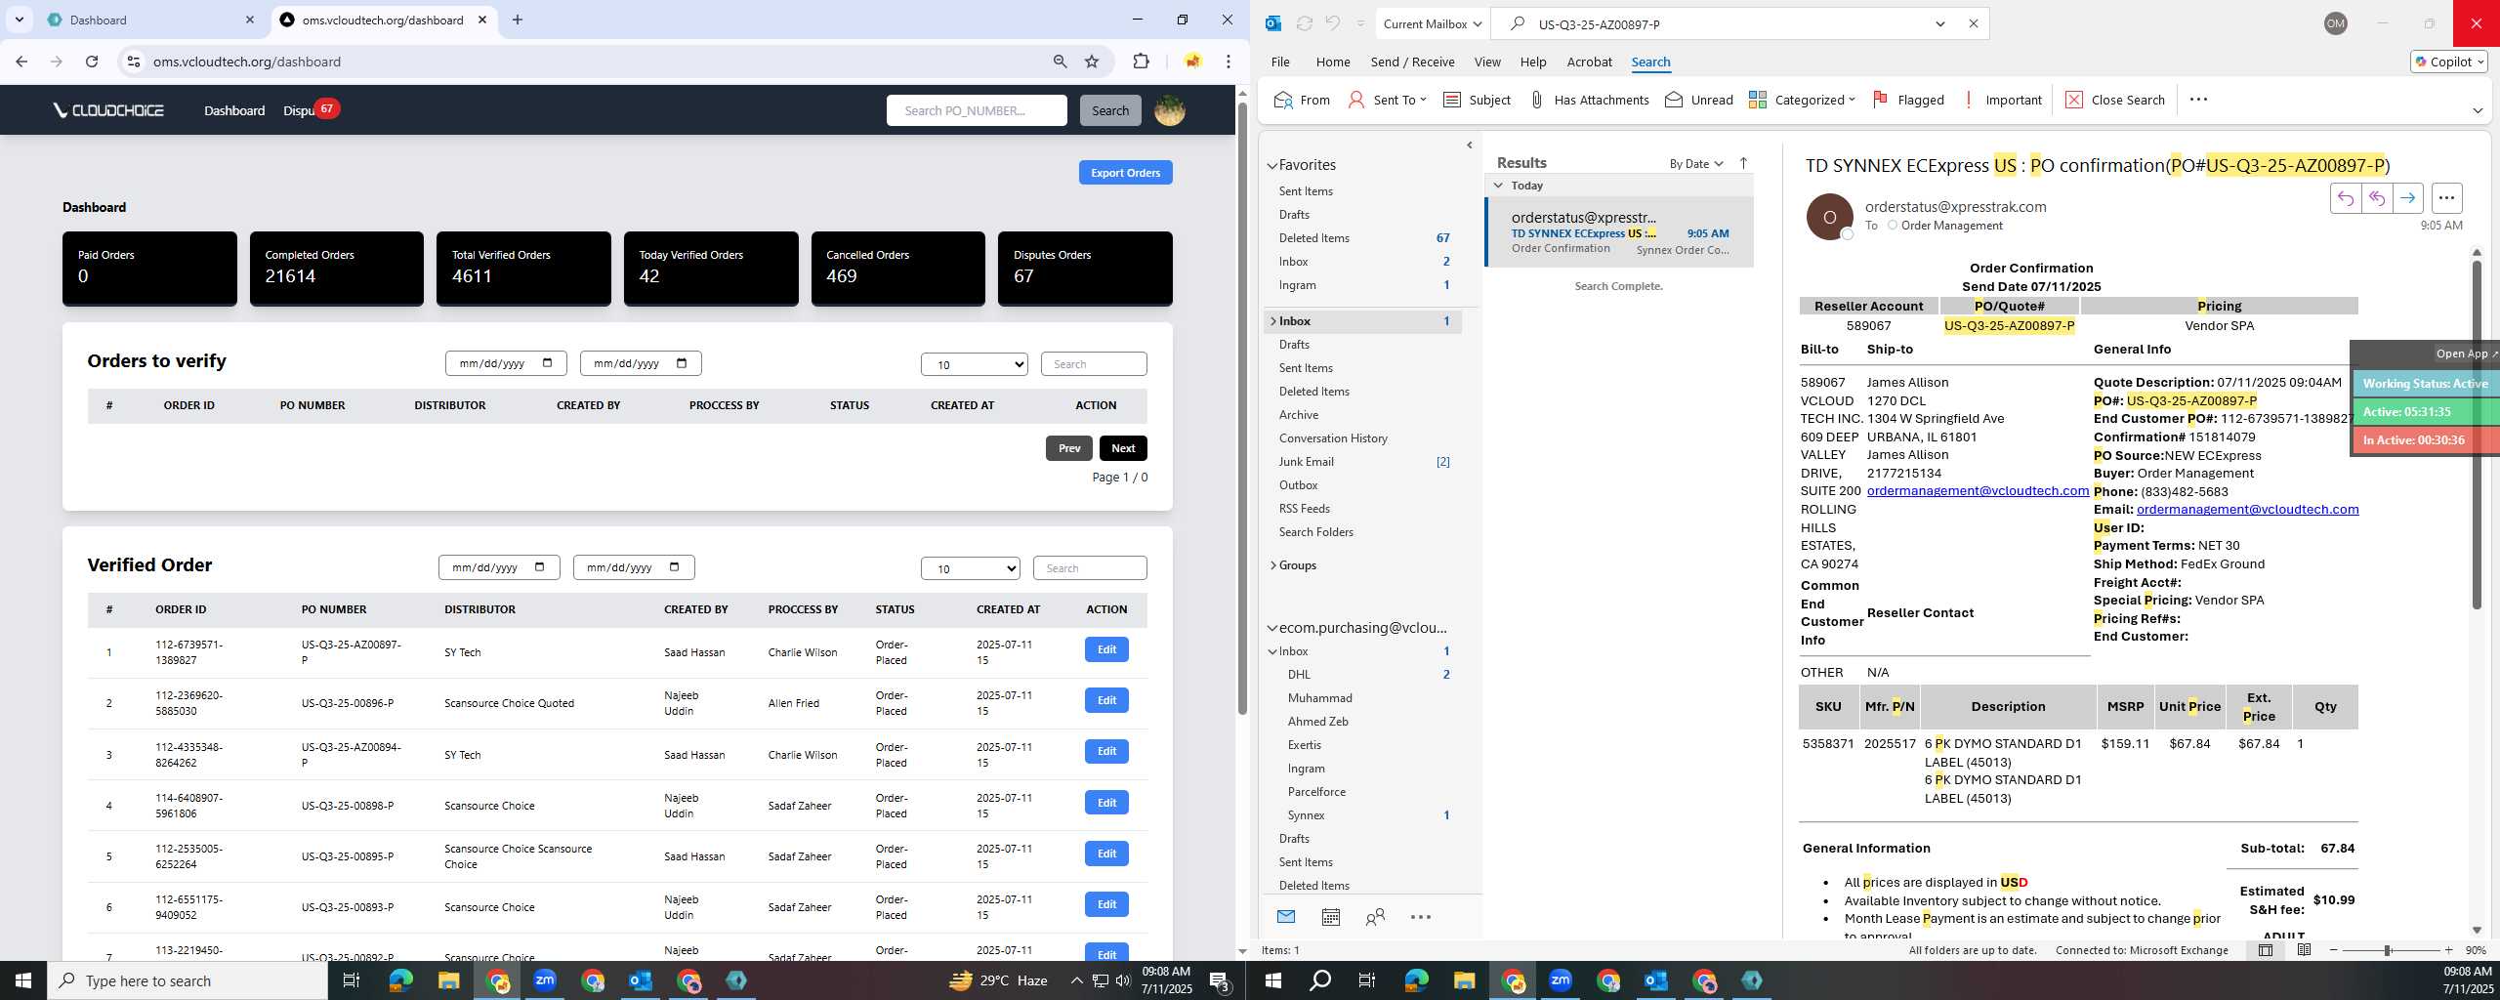Open Chrome Extensions puzzle icon
The width and height of the screenshot is (2500, 1000).
[x=1141, y=62]
